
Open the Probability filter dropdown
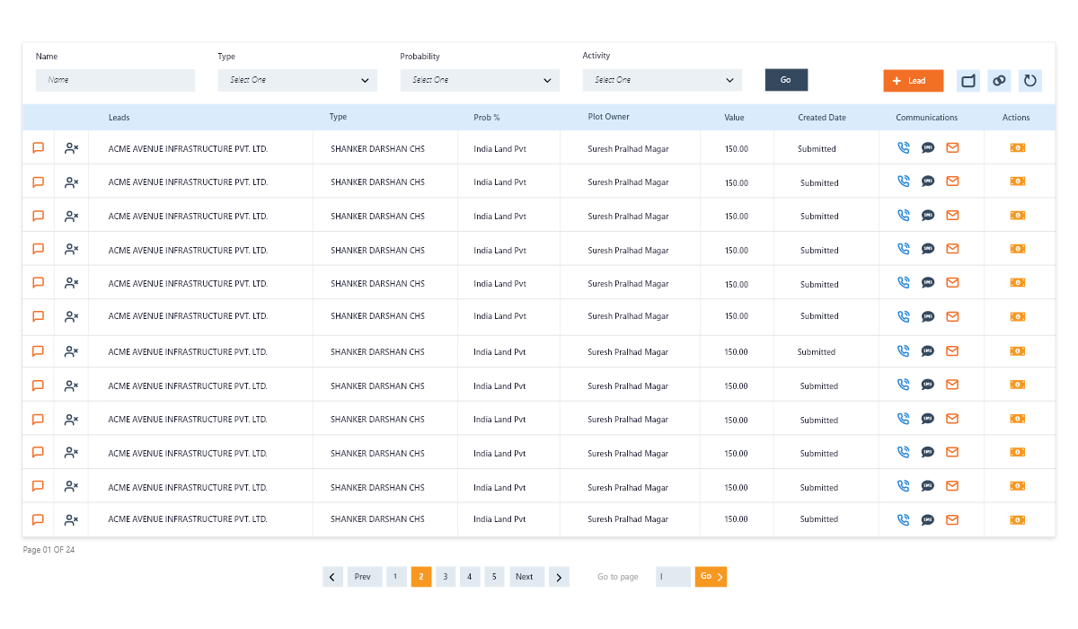tap(480, 80)
